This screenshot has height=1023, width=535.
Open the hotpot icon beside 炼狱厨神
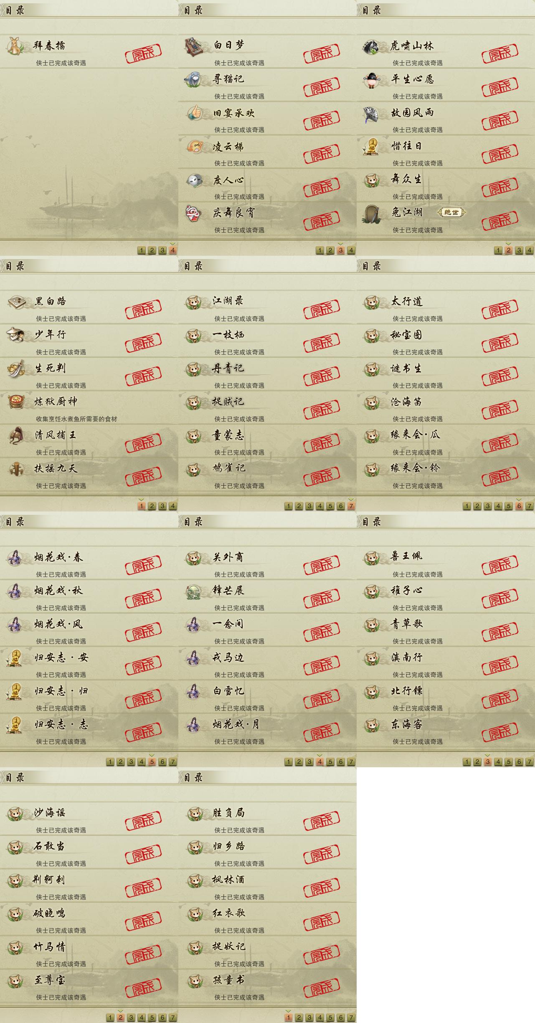click(x=16, y=402)
